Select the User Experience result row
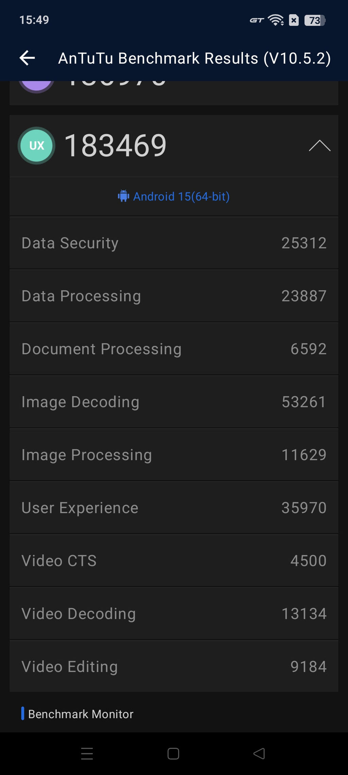The height and width of the screenshot is (775, 348). (174, 508)
